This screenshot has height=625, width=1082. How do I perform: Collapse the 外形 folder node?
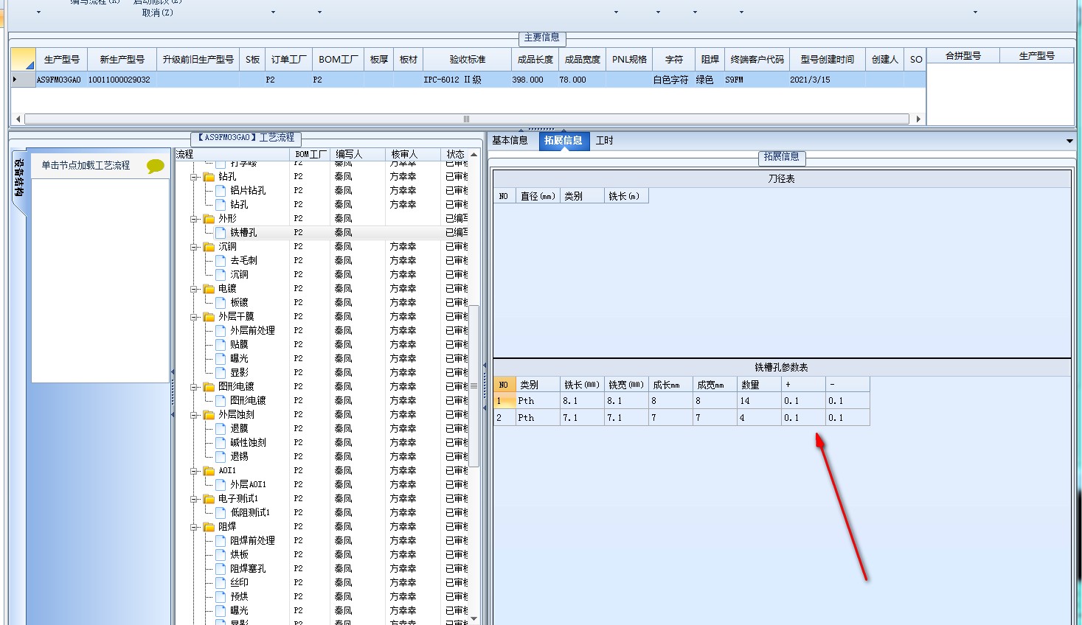click(x=194, y=219)
